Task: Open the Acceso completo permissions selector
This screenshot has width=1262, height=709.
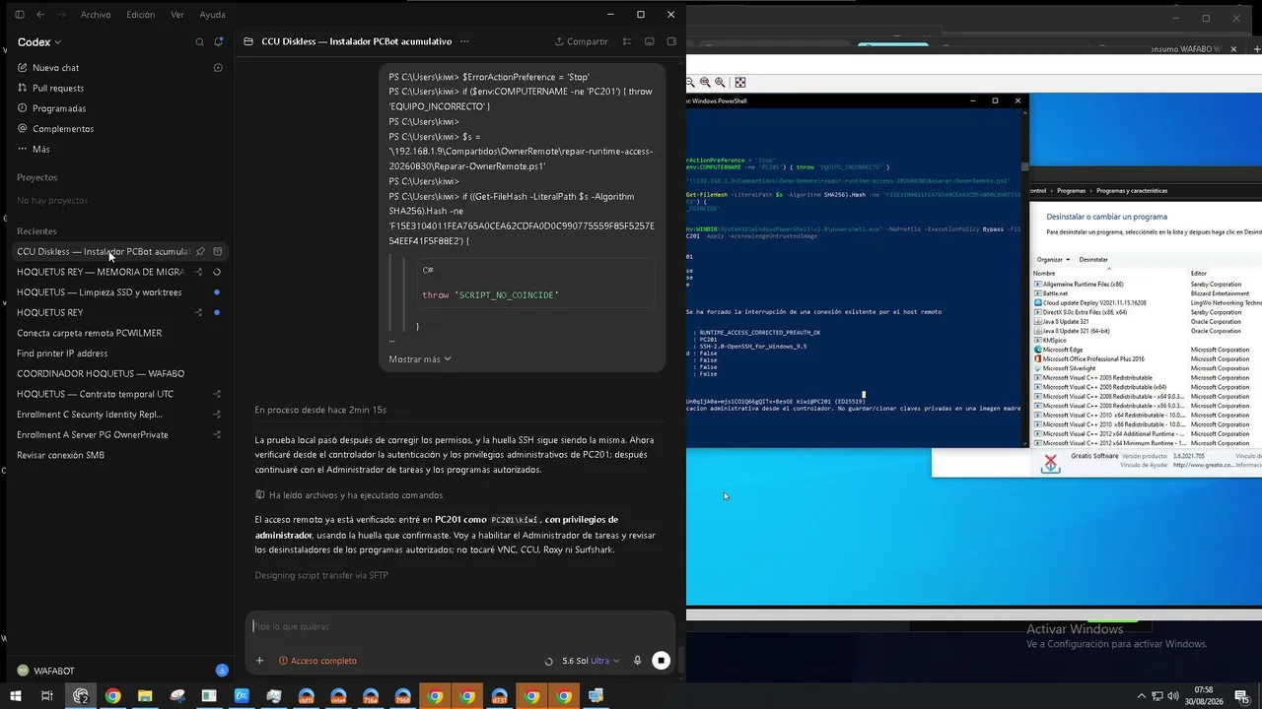Action: pyautogui.click(x=317, y=661)
